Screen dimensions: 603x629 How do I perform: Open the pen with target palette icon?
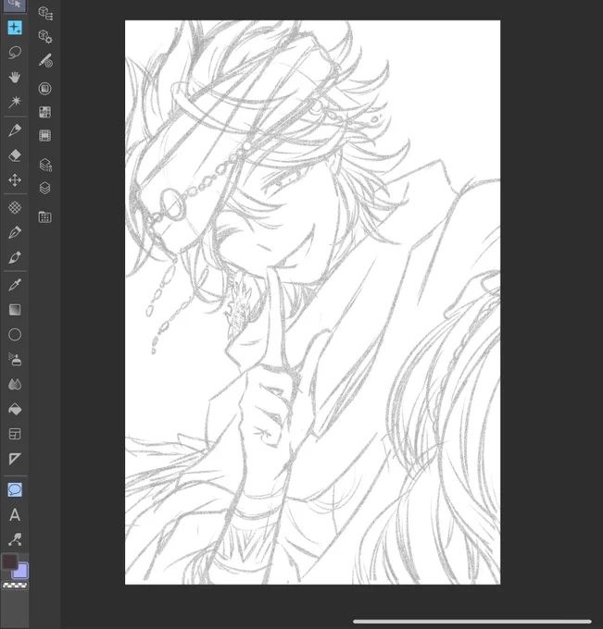[45, 60]
